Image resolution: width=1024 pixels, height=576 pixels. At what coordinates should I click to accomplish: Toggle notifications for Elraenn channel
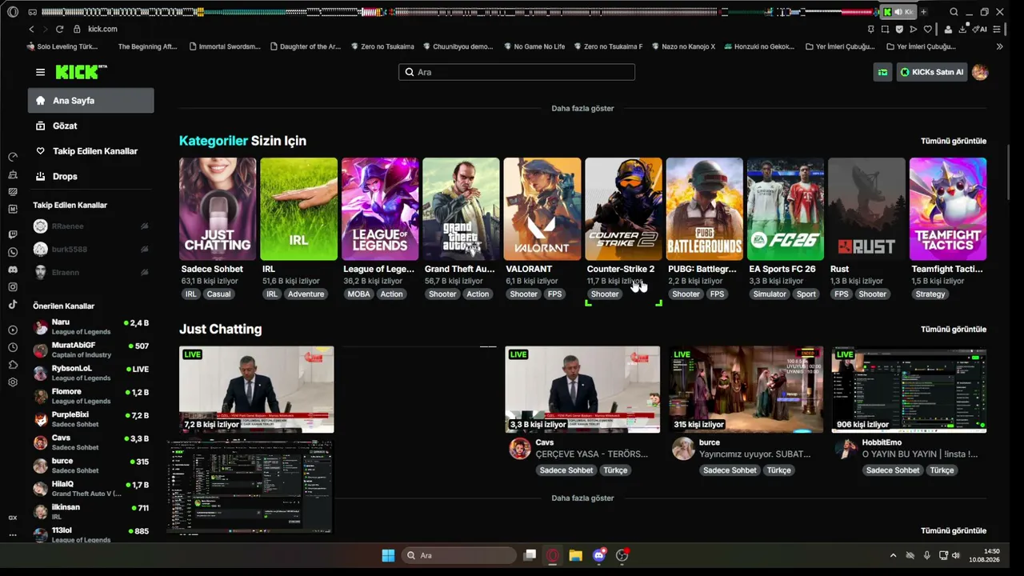click(144, 272)
